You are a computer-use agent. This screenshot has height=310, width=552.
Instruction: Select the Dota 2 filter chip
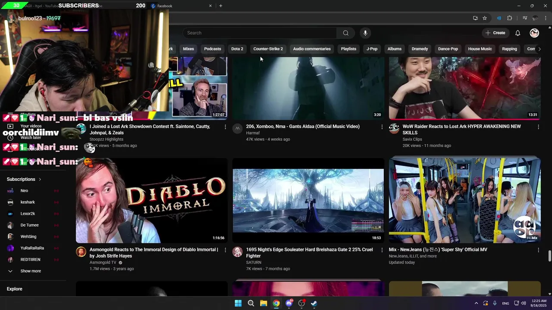tap(237, 49)
